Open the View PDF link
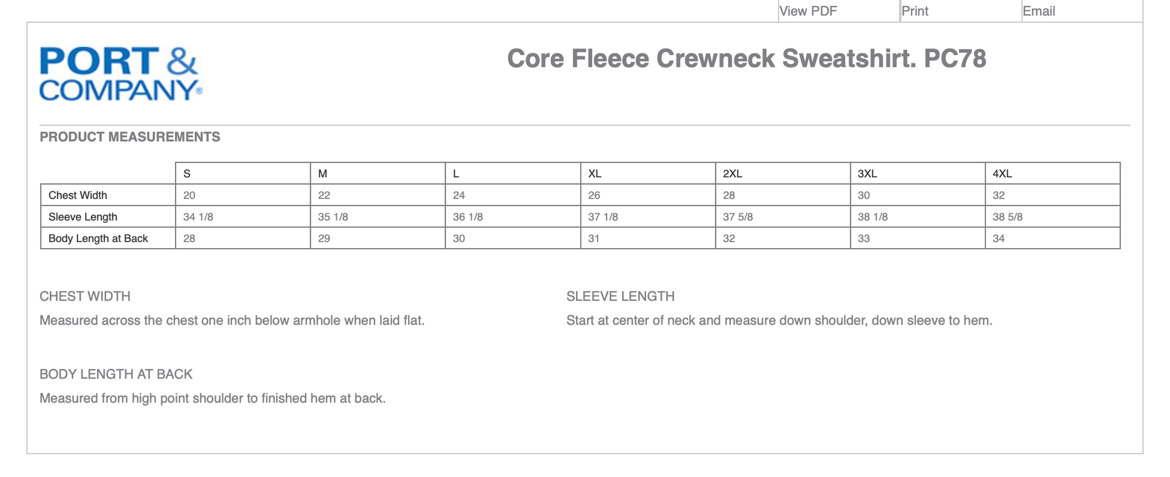 (807, 11)
